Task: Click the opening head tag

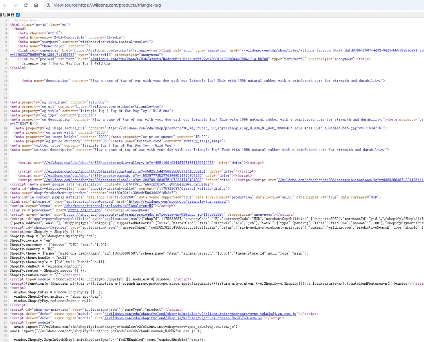Action: click(x=20, y=29)
